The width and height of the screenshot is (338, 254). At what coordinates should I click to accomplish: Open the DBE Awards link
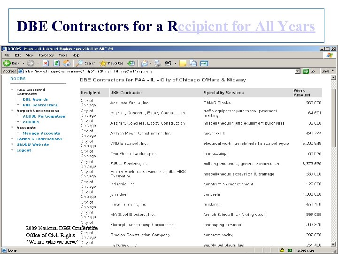[35, 99]
